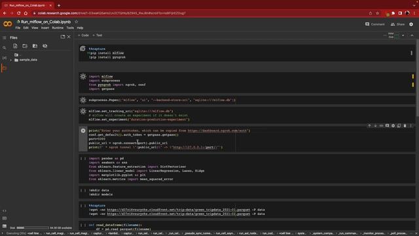Click the notebook vertical scrollbar
Image resolution: width=419 pixels, height=236 pixels.
418,77
